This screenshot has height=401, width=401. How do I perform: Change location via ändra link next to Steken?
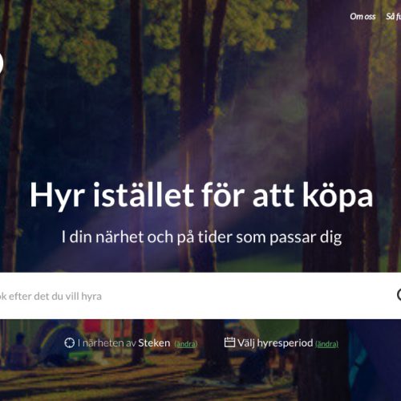click(186, 344)
